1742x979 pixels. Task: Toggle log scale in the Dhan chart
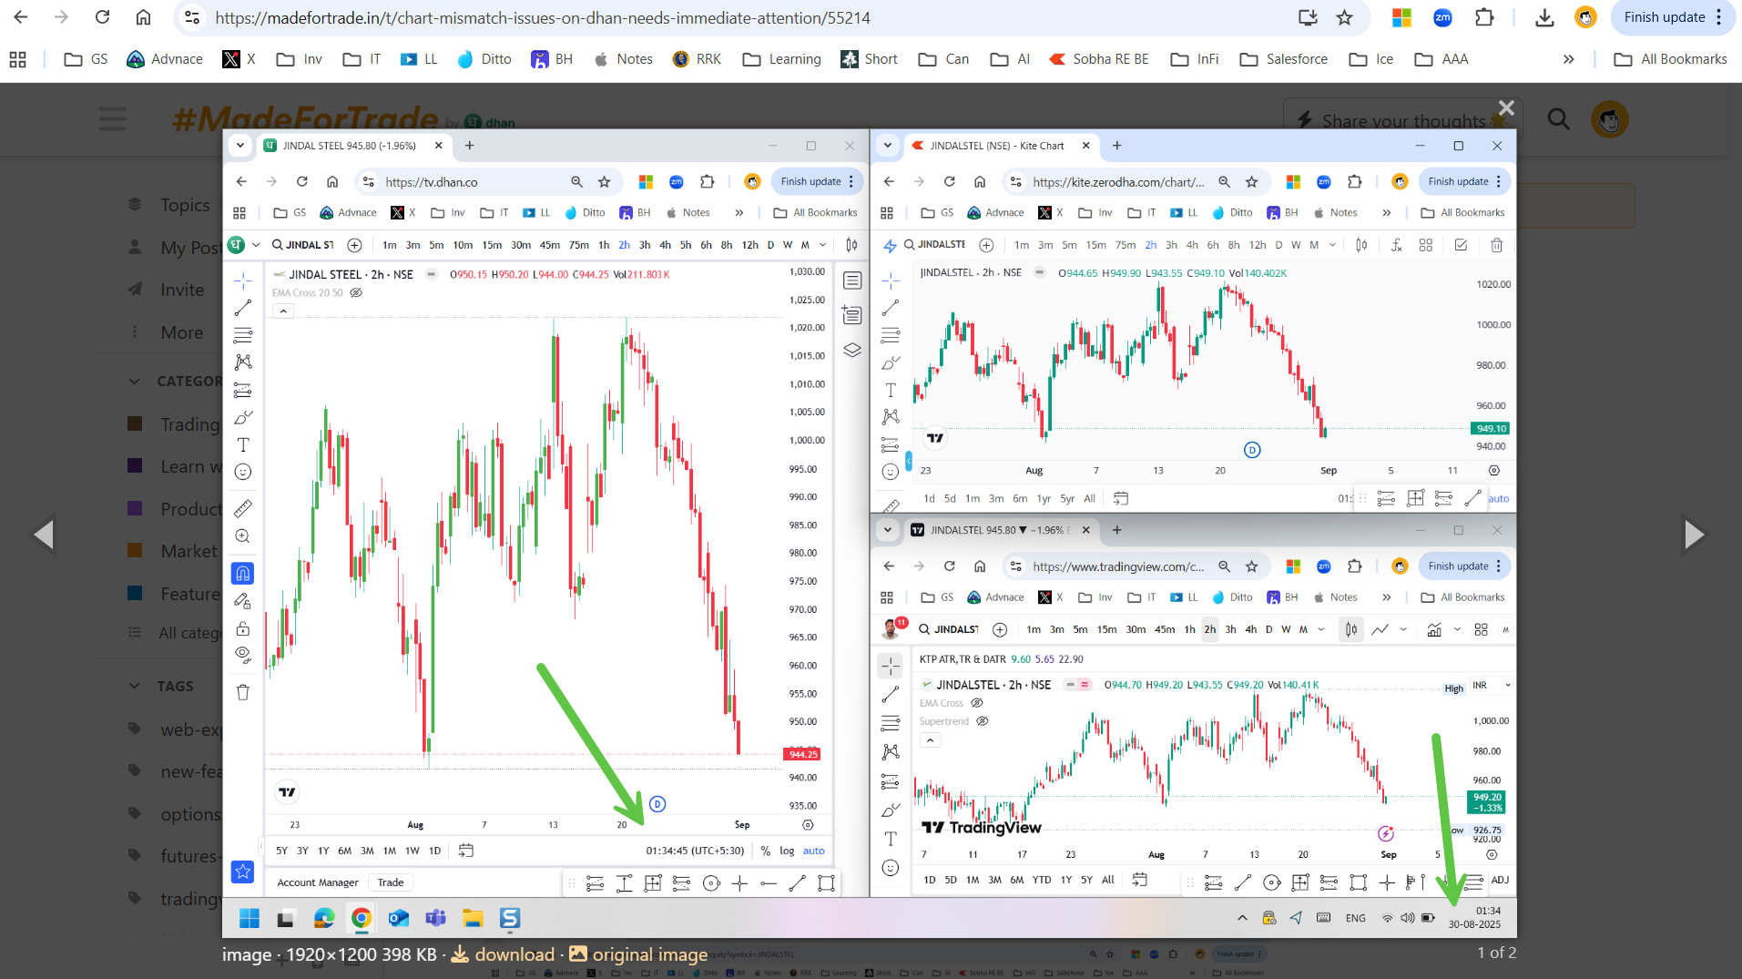pos(787,851)
